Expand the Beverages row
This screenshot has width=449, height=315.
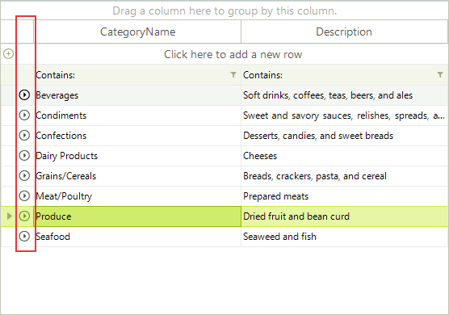24,94
